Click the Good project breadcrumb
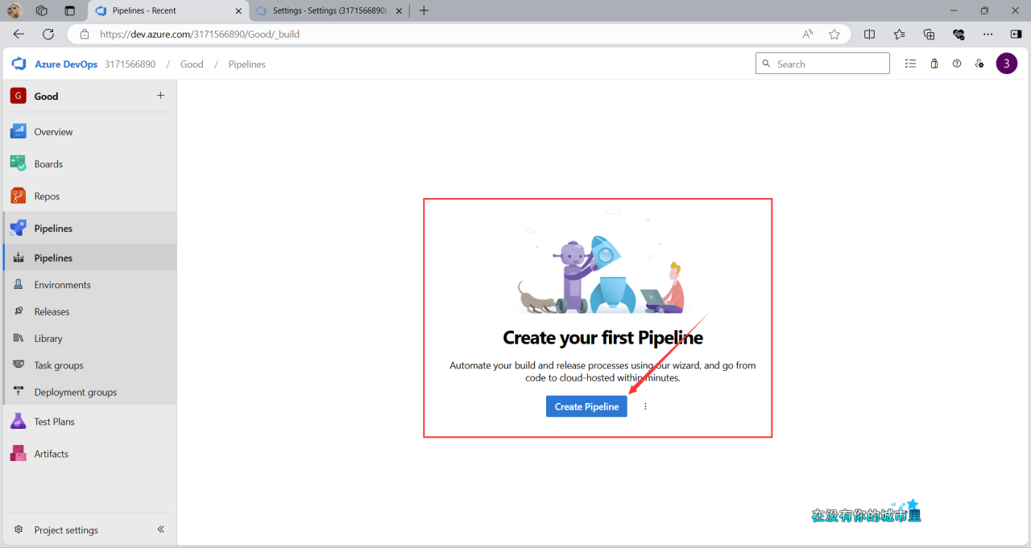The image size is (1031, 548). [192, 64]
